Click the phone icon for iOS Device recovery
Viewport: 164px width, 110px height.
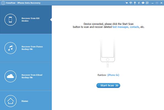tap(10, 20)
